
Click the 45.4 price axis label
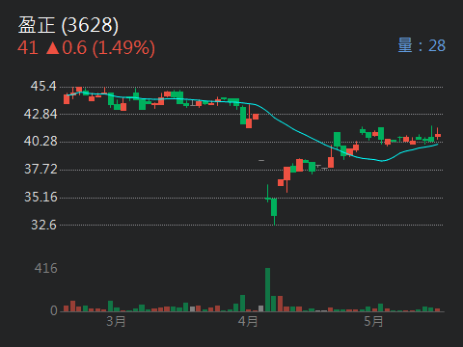pos(43,86)
